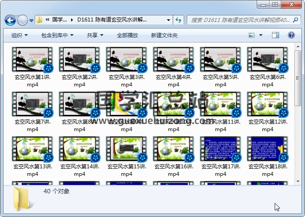The height and width of the screenshot is (217, 305).
Task: Open the 共享 menu
Action: [95, 36]
